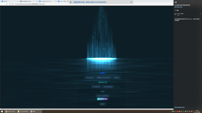Click the microphone icon in dictation banner
This screenshot has height=113, width=202.
click(71, 2)
